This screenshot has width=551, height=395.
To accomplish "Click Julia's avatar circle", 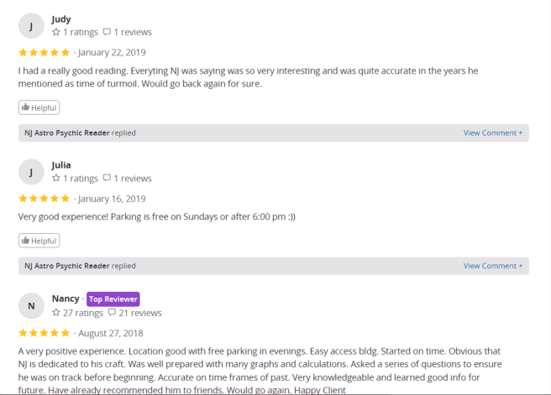I will pyautogui.click(x=31, y=172).
